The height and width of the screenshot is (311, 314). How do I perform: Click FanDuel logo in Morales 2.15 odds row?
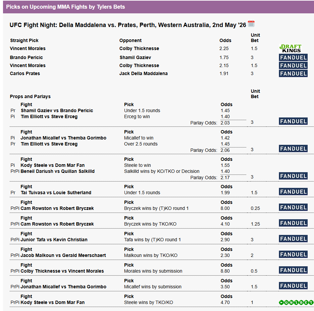pos(293,66)
